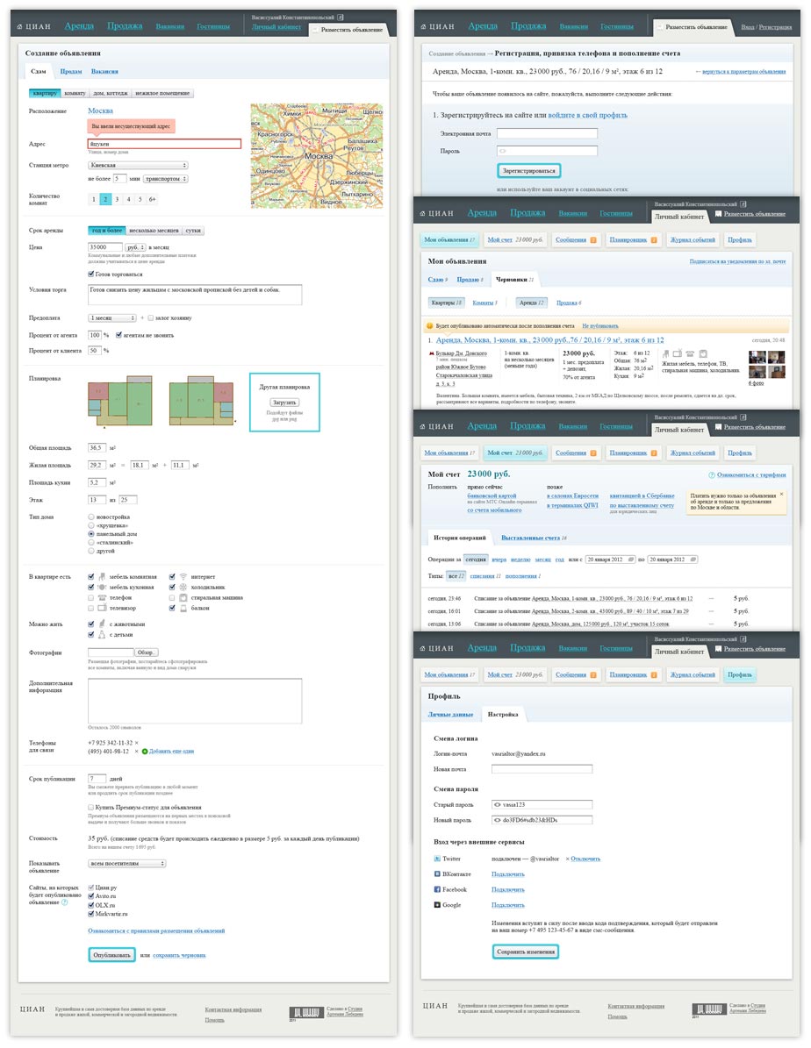
Task: Toggle the eye icon in the new password field
Action: pos(497,819)
